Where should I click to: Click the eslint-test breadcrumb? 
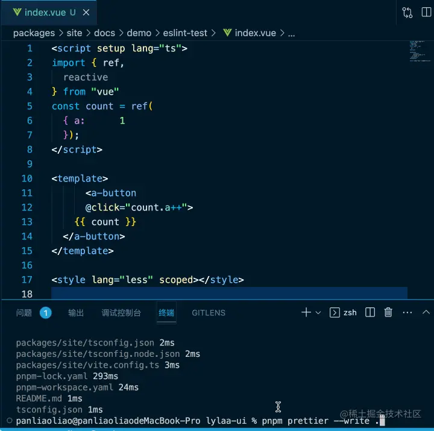point(185,33)
